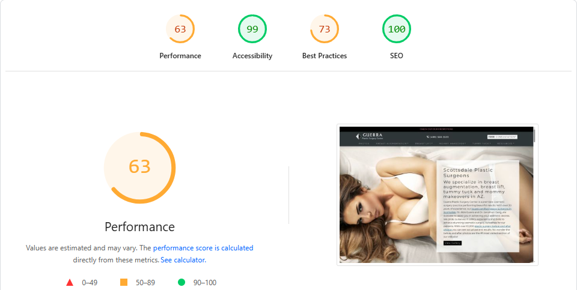Click the Performance score gauge showing 63 at top

(180, 29)
